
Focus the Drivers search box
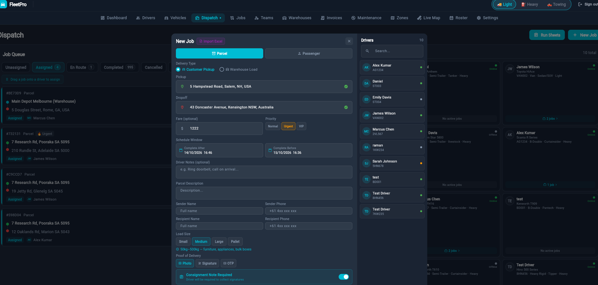(392, 51)
